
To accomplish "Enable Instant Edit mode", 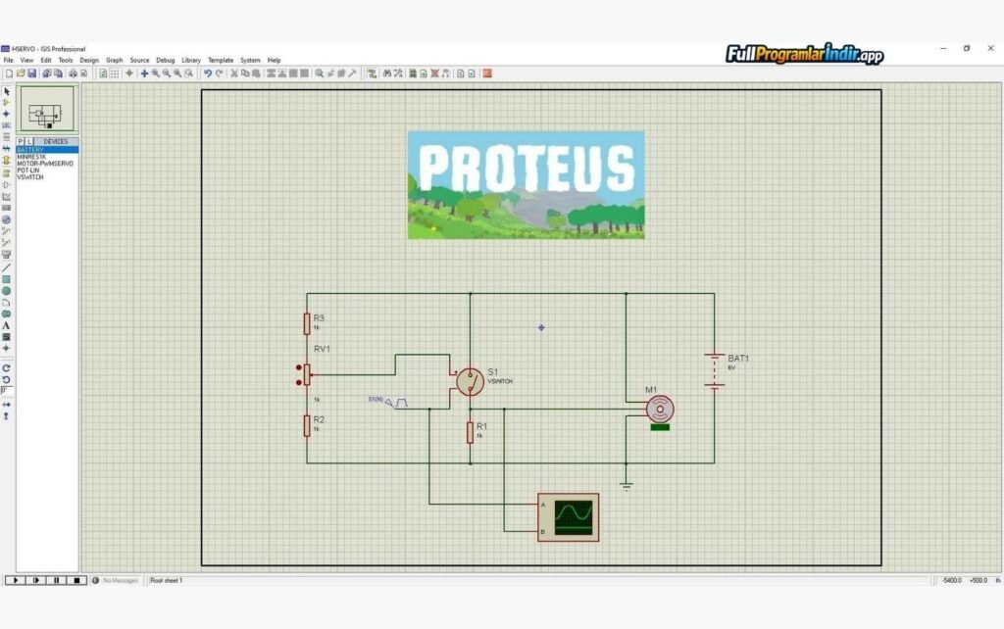I will pyautogui.click(x=7, y=89).
